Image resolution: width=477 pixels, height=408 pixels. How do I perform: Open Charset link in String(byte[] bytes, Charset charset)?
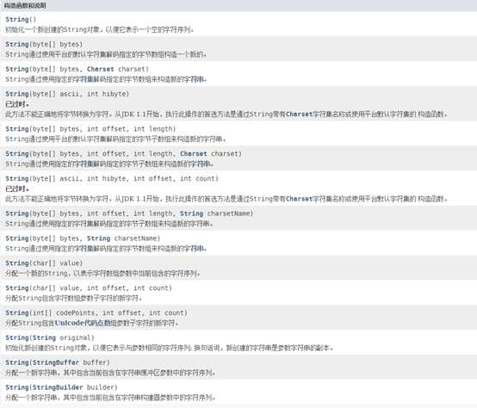point(101,70)
